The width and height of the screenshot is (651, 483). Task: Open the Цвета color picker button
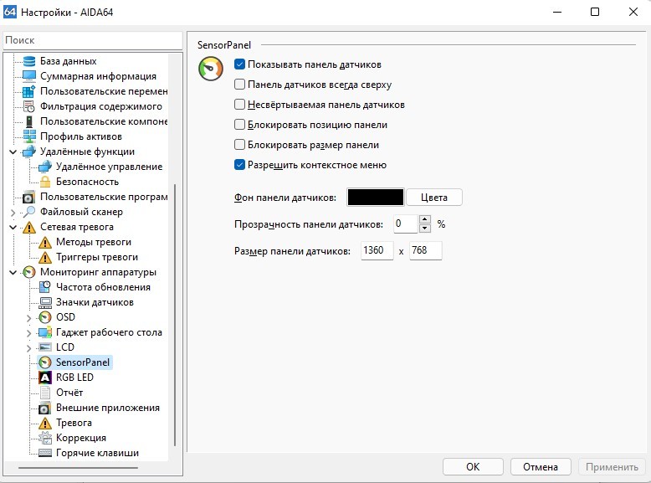pos(434,198)
